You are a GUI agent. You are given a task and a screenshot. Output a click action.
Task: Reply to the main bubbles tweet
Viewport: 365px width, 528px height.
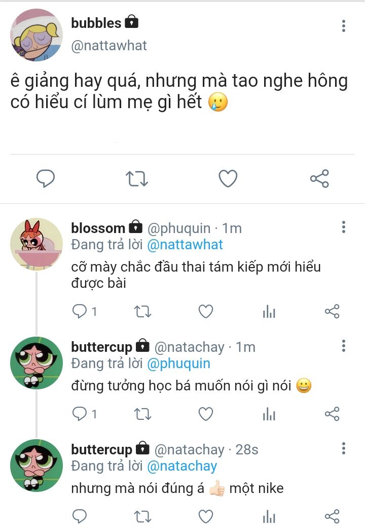(x=46, y=178)
